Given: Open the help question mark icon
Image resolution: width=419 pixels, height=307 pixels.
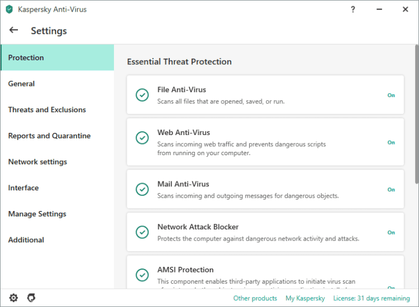Looking at the screenshot, I should pyautogui.click(x=353, y=9).
